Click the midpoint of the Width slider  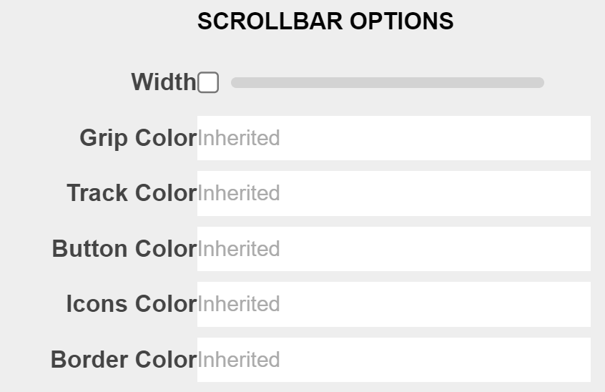(x=388, y=83)
